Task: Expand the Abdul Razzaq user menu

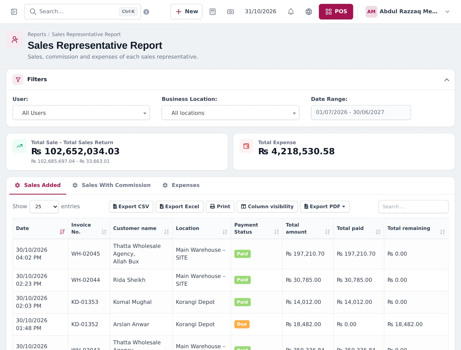Action: pos(408,12)
